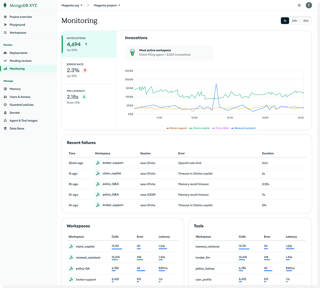Screen dimensions: 320x288
Task: Click the green down arrow beside 2.18s
Action: pyautogui.click(x=84, y=97)
